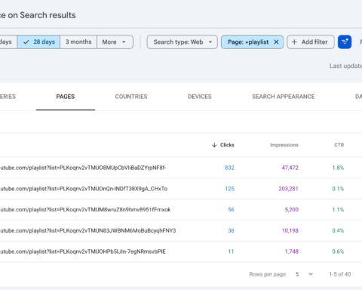The width and height of the screenshot is (362, 290).
Task: Click the 0.6% CTR value
Action: (338, 251)
